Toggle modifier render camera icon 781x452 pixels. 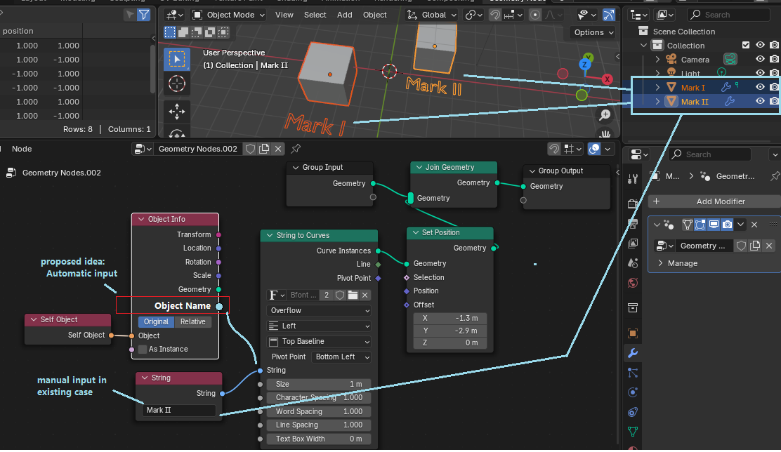(727, 225)
